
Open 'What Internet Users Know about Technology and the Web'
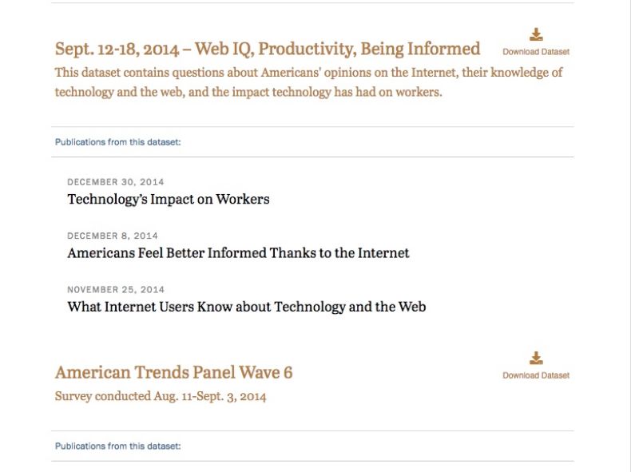[247, 307]
